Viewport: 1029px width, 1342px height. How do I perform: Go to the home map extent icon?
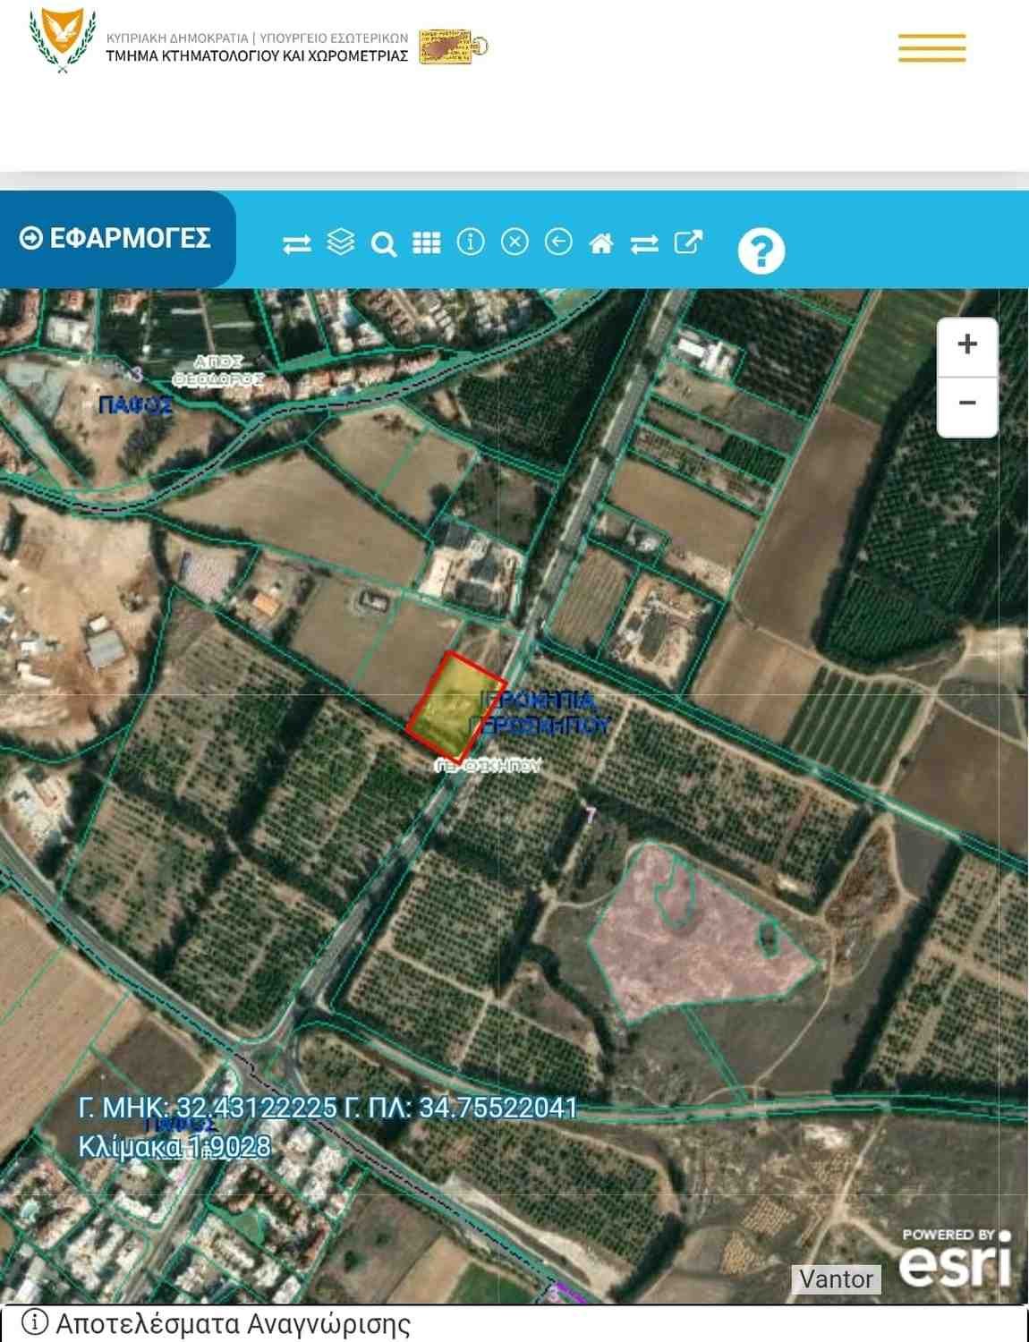[x=601, y=242]
